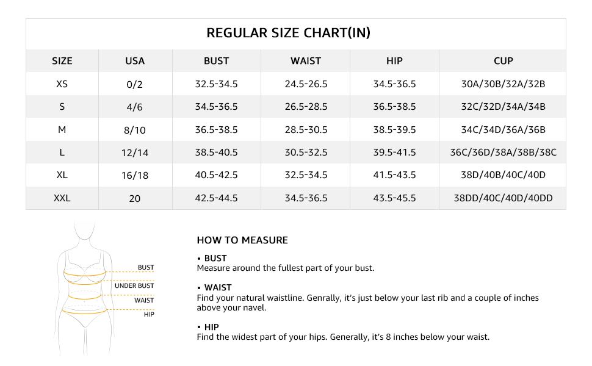The image size is (592, 366).
Task: Select the USA column header
Action: point(135,61)
